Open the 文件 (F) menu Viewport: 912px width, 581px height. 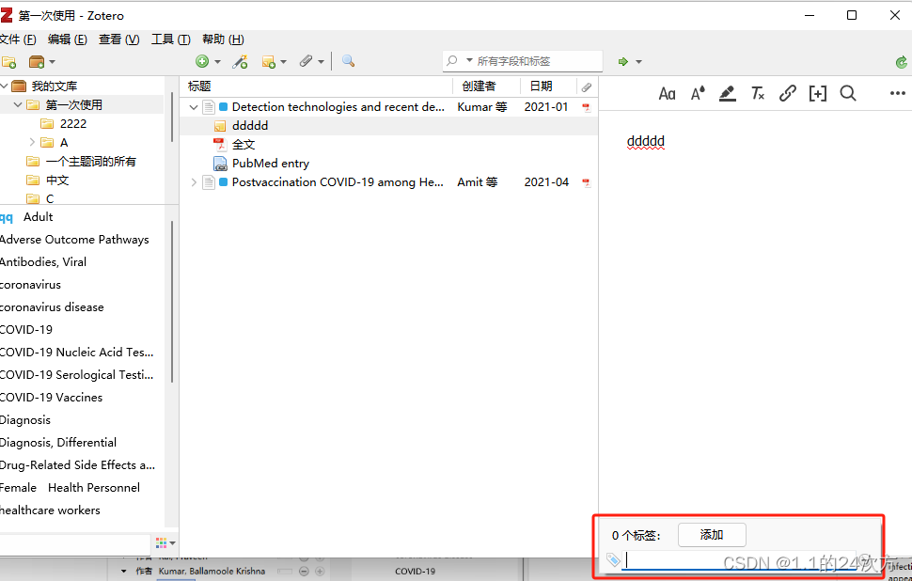coord(18,39)
